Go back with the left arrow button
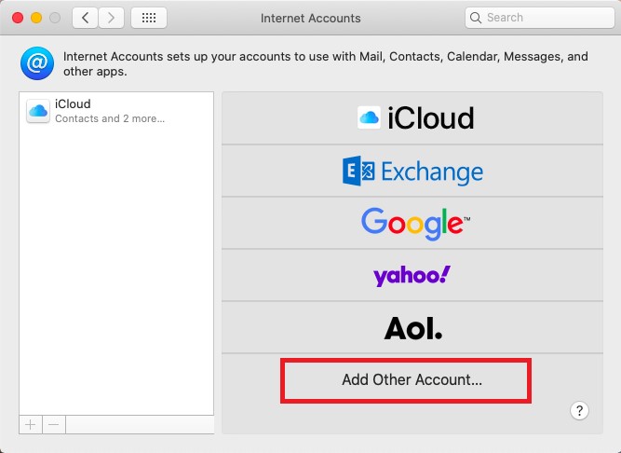The width and height of the screenshot is (621, 453). coord(85,18)
